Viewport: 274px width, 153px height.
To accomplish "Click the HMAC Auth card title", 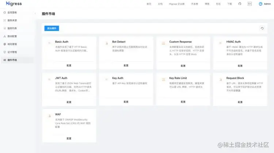I will [x=233, y=42].
